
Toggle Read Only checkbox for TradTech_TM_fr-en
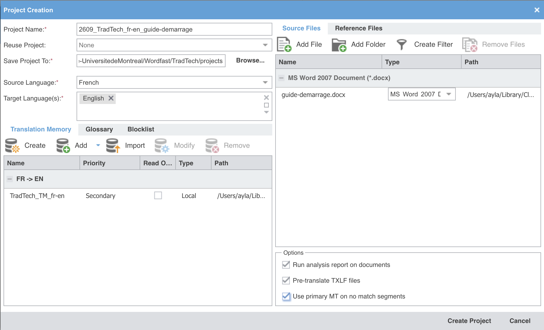click(158, 195)
